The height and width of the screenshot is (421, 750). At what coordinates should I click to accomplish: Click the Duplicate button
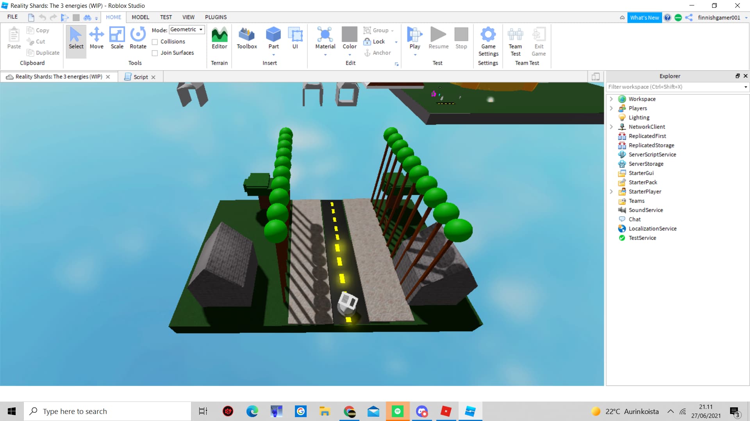click(x=43, y=53)
